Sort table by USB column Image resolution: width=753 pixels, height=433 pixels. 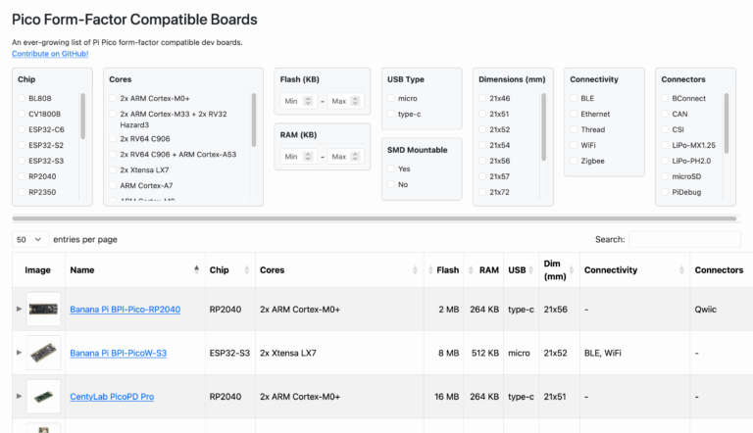tap(521, 269)
